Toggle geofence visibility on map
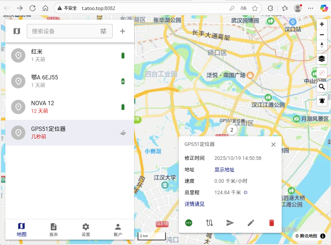The width and height of the screenshot is (331, 245). click(322, 73)
